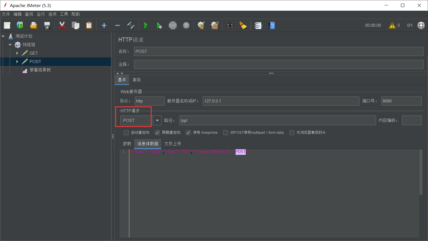This screenshot has height=241, width=428.
Task: Open the 运行 menu
Action: [x=41, y=14]
